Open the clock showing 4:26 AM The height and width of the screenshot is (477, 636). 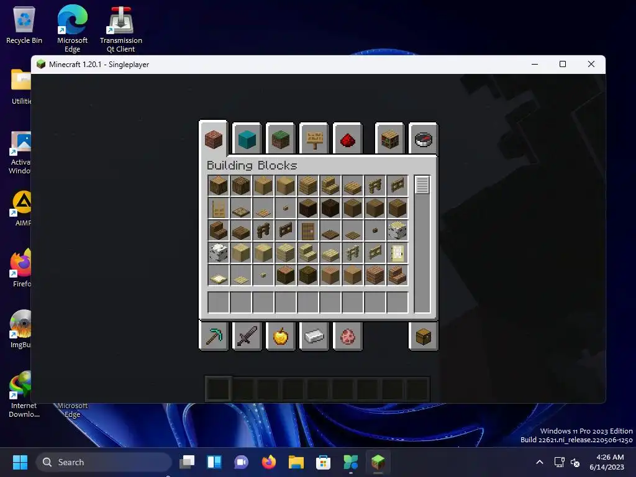pos(607,462)
